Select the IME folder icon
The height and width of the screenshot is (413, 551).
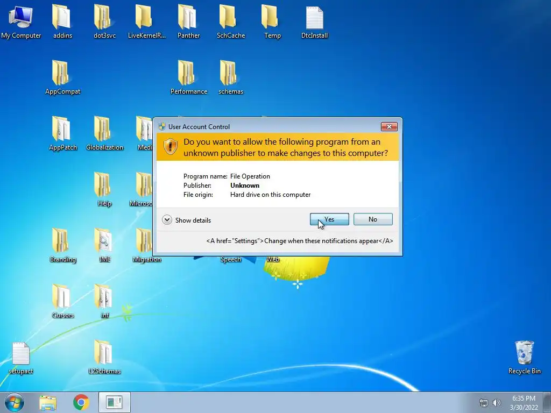(x=104, y=245)
